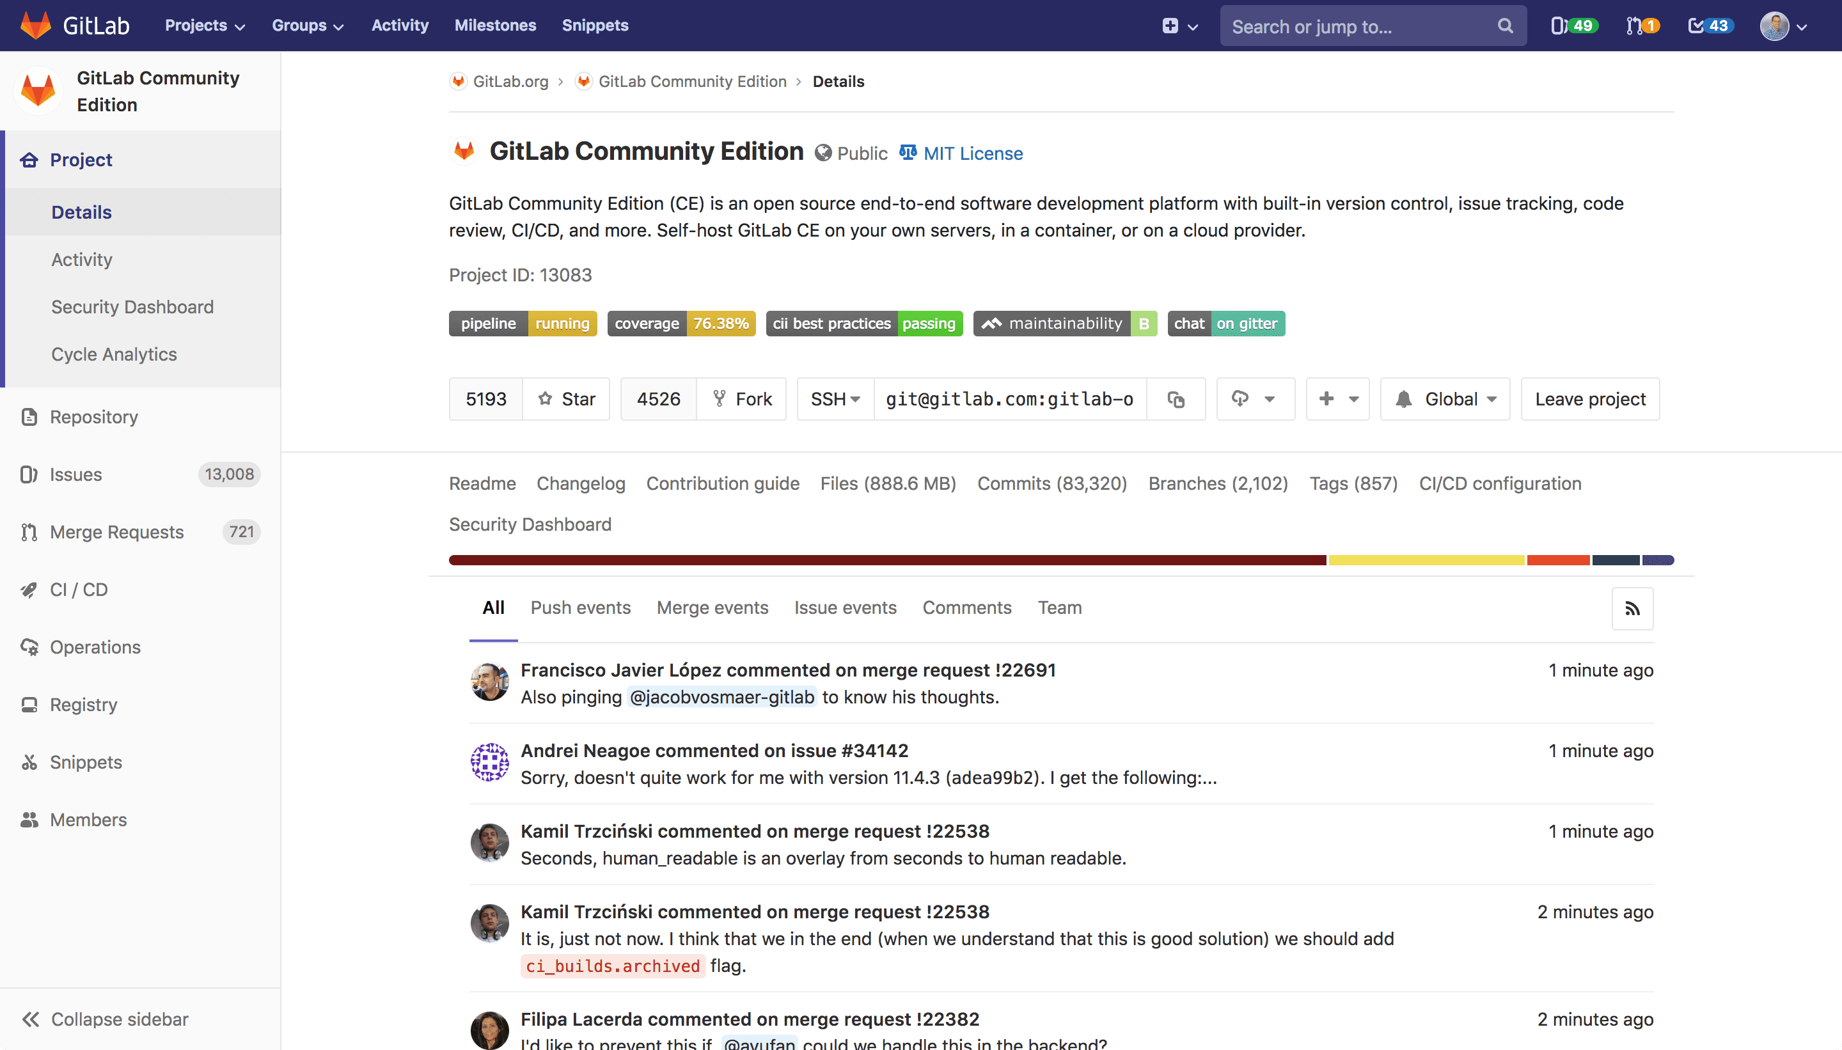
Task: Open the Milestones menu in the top bar
Action: 496,25
